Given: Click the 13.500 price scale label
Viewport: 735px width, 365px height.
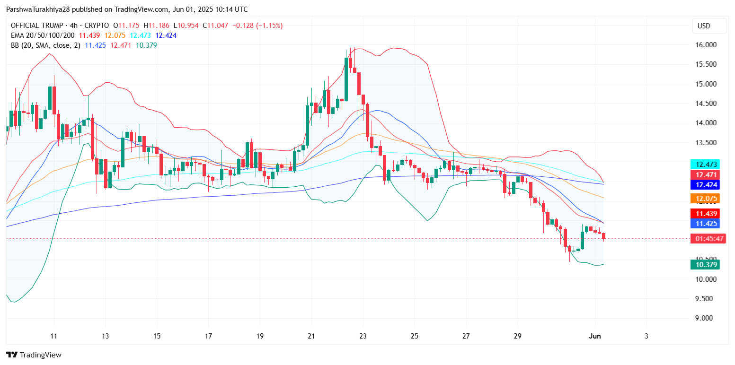Looking at the screenshot, I should click(707, 143).
